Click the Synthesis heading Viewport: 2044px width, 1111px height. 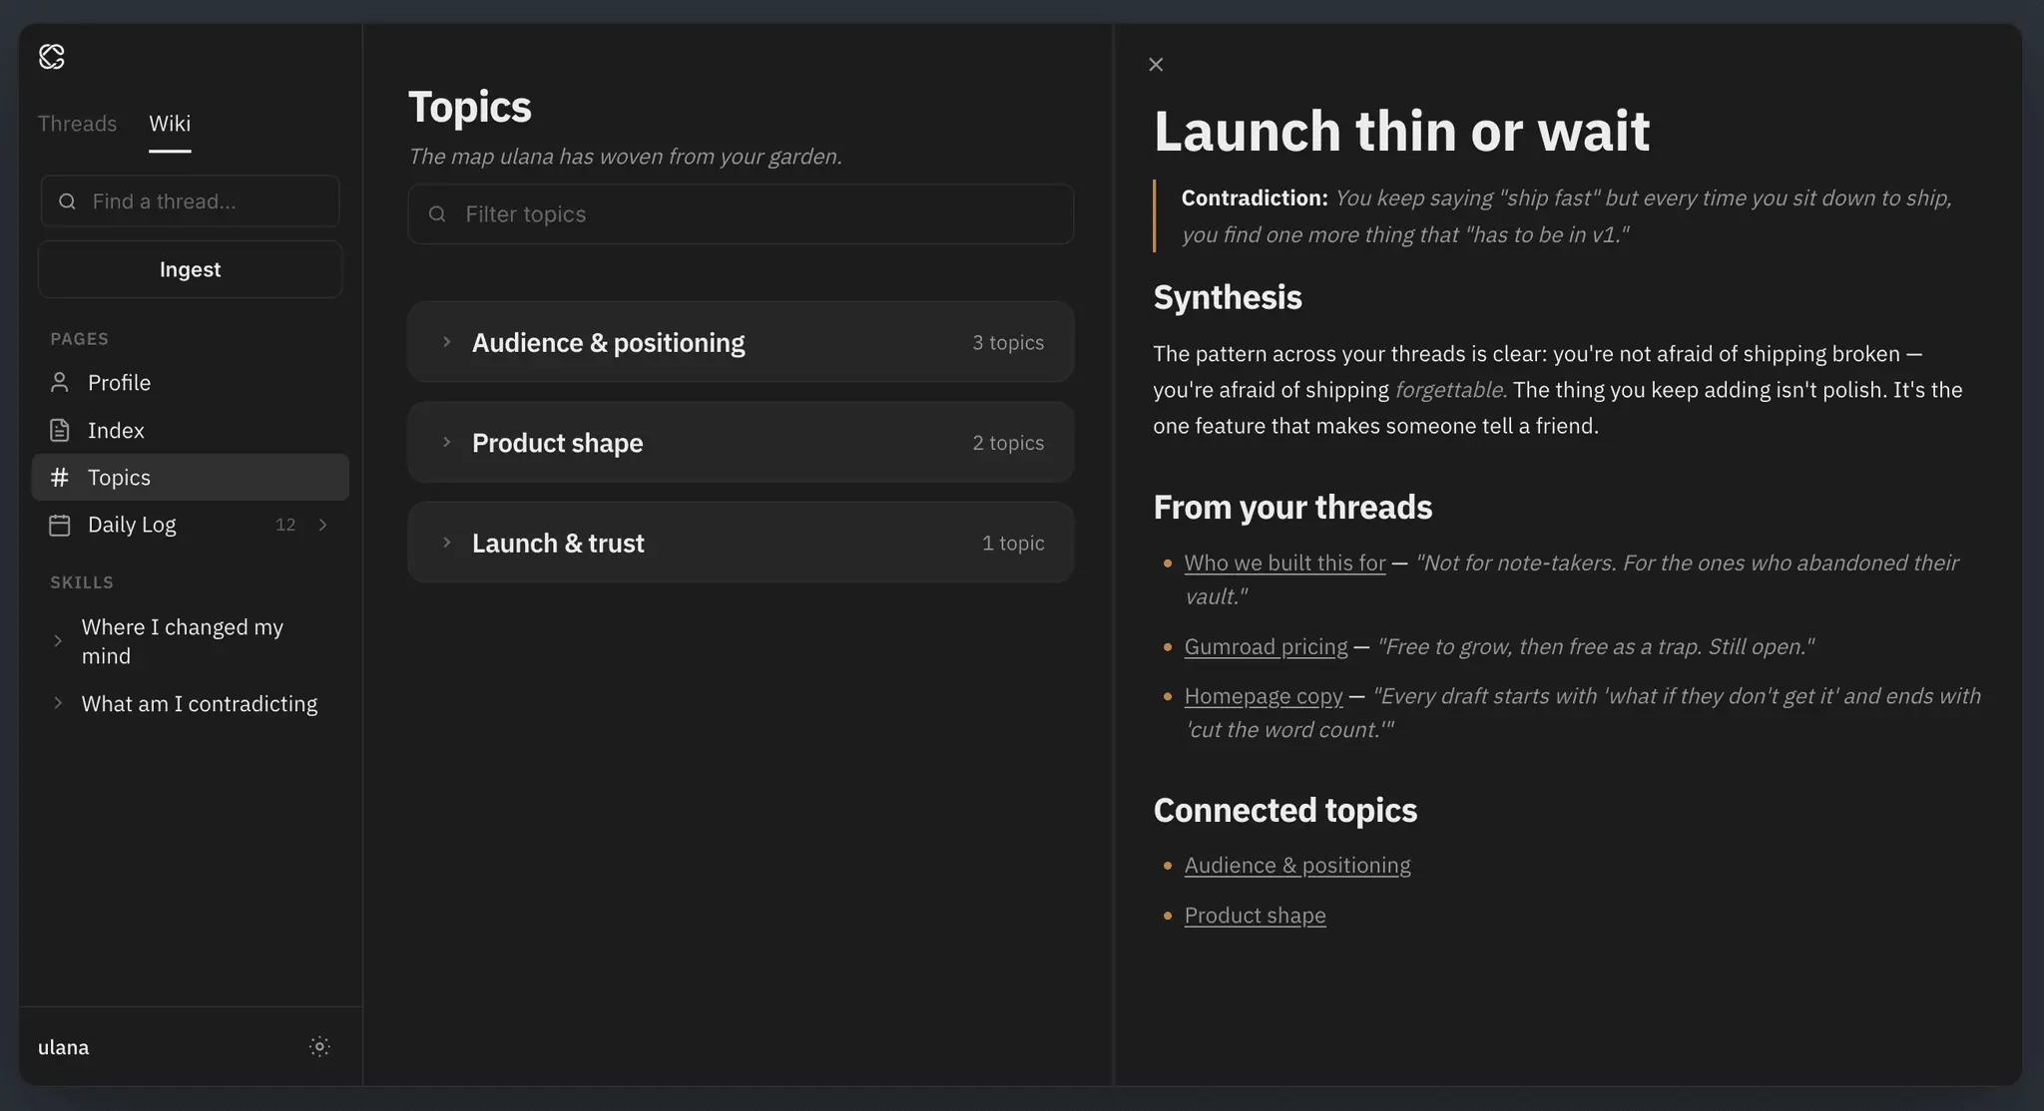[x=1228, y=297]
